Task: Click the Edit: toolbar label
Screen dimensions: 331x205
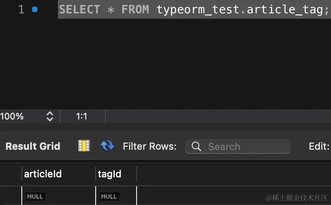Action: click(x=319, y=146)
